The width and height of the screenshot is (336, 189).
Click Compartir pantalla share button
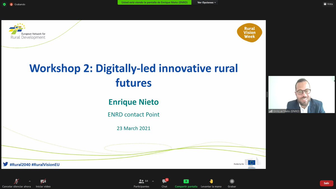(186, 184)
